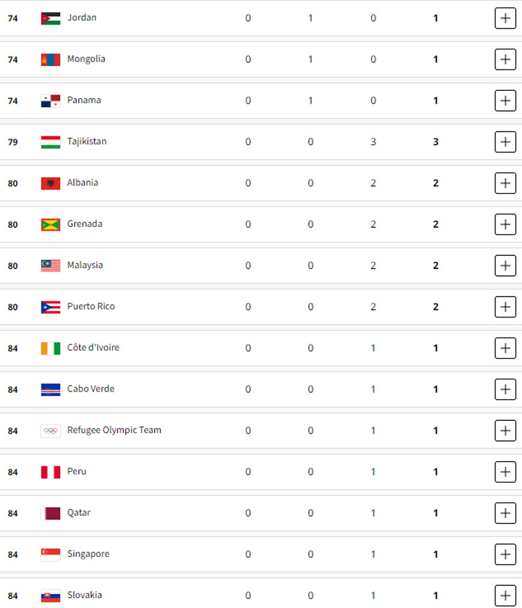The image size is (522, 608).
Task: Click the Malaysia flag icon
Action: pos(50,266)
